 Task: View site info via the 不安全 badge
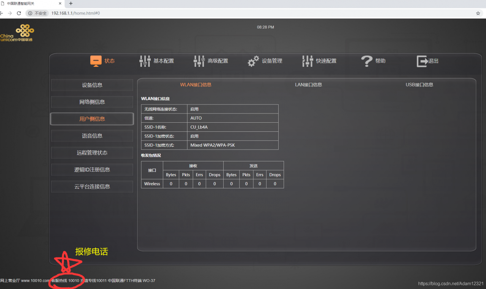(37, 13)
